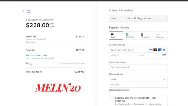Click the Diners Club card icon

(164, 50)
